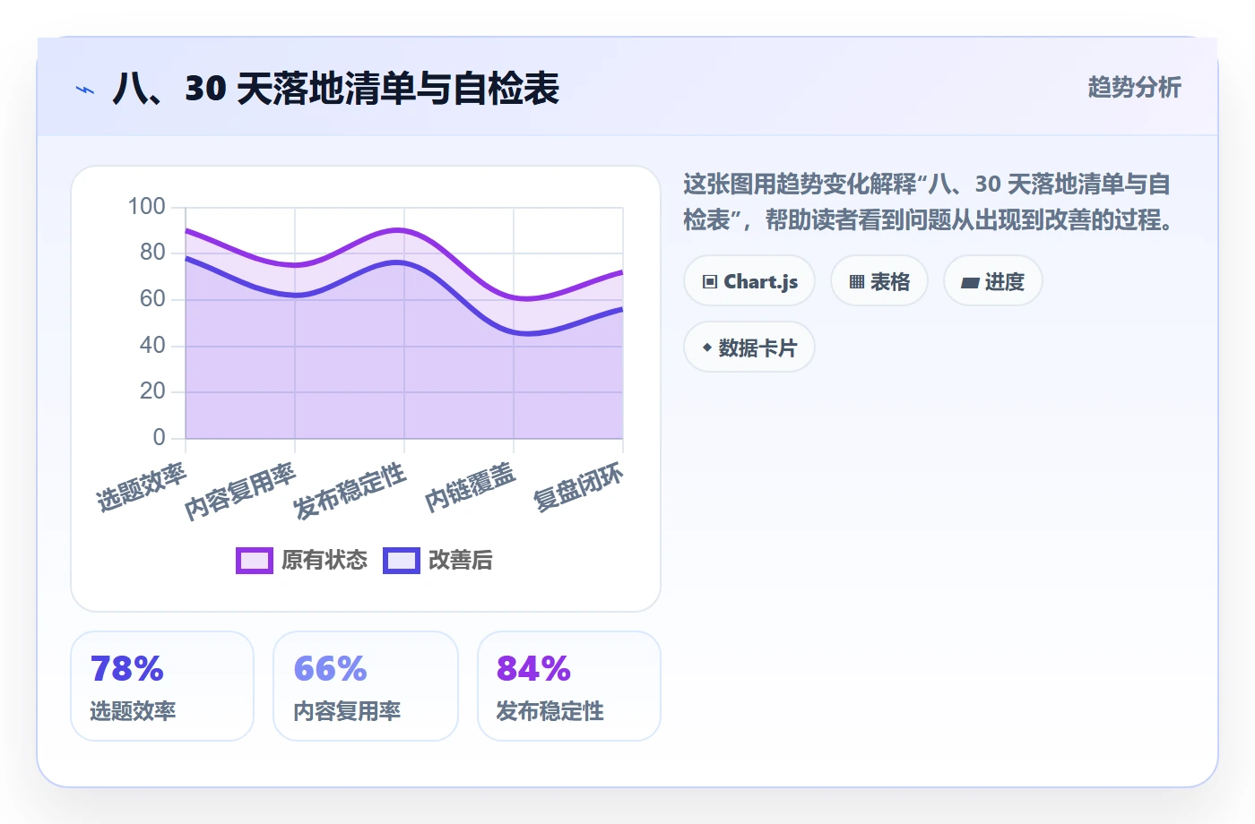
Task: Toggle the 改善后 legend series
Action: (438, 561)
